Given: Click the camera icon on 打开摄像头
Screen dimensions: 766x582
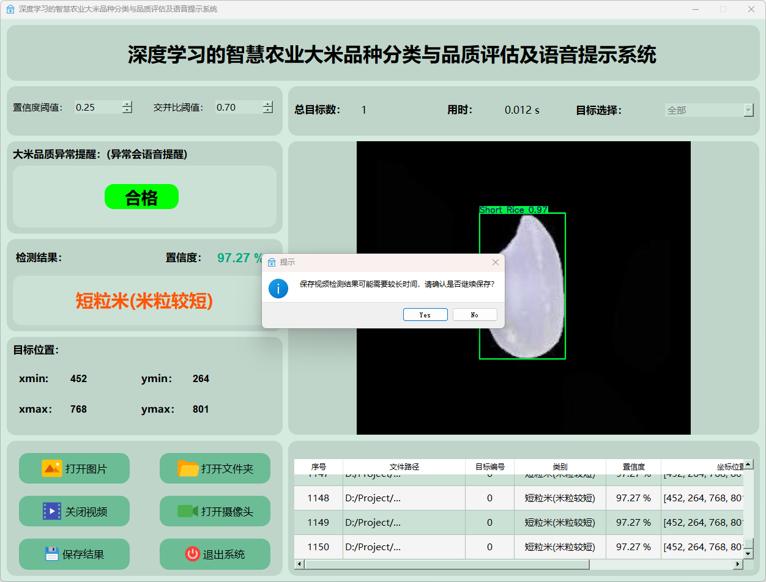Looking at the screenshot, I should click(187, 511).
